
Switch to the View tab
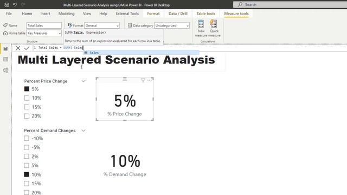pyautogui.click(x=87, y=14)
